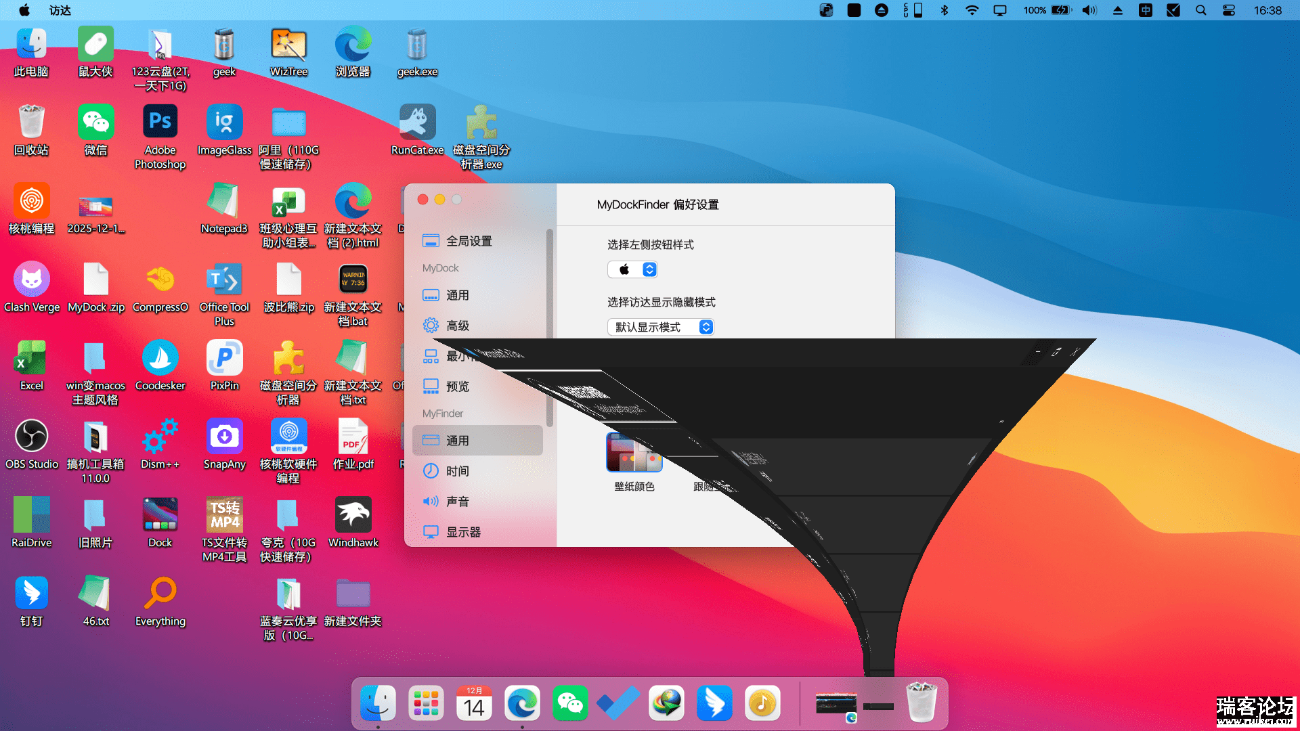Select 显示器 in the preferences sidebar
The height and width of the screenshot is (731, 1300).
tap(463, 532)
